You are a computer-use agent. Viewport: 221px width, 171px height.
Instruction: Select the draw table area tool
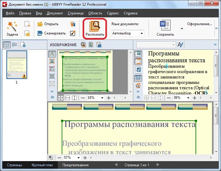[x=52, y=76]
